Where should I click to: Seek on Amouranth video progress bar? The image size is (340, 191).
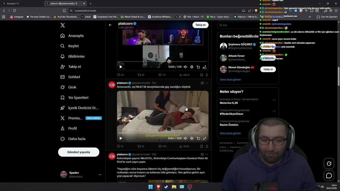(x=163, y=133)
